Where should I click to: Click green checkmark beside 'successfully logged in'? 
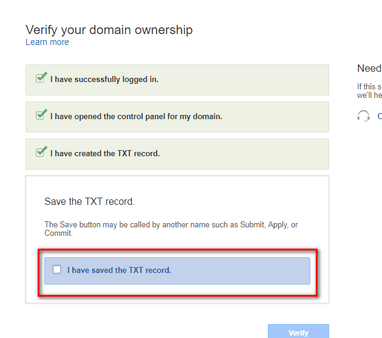click(42, 77)
